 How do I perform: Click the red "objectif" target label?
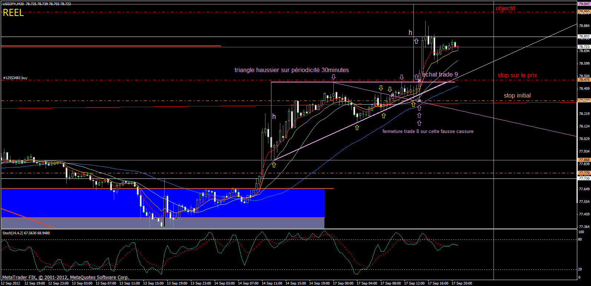[x=505, y=8]
